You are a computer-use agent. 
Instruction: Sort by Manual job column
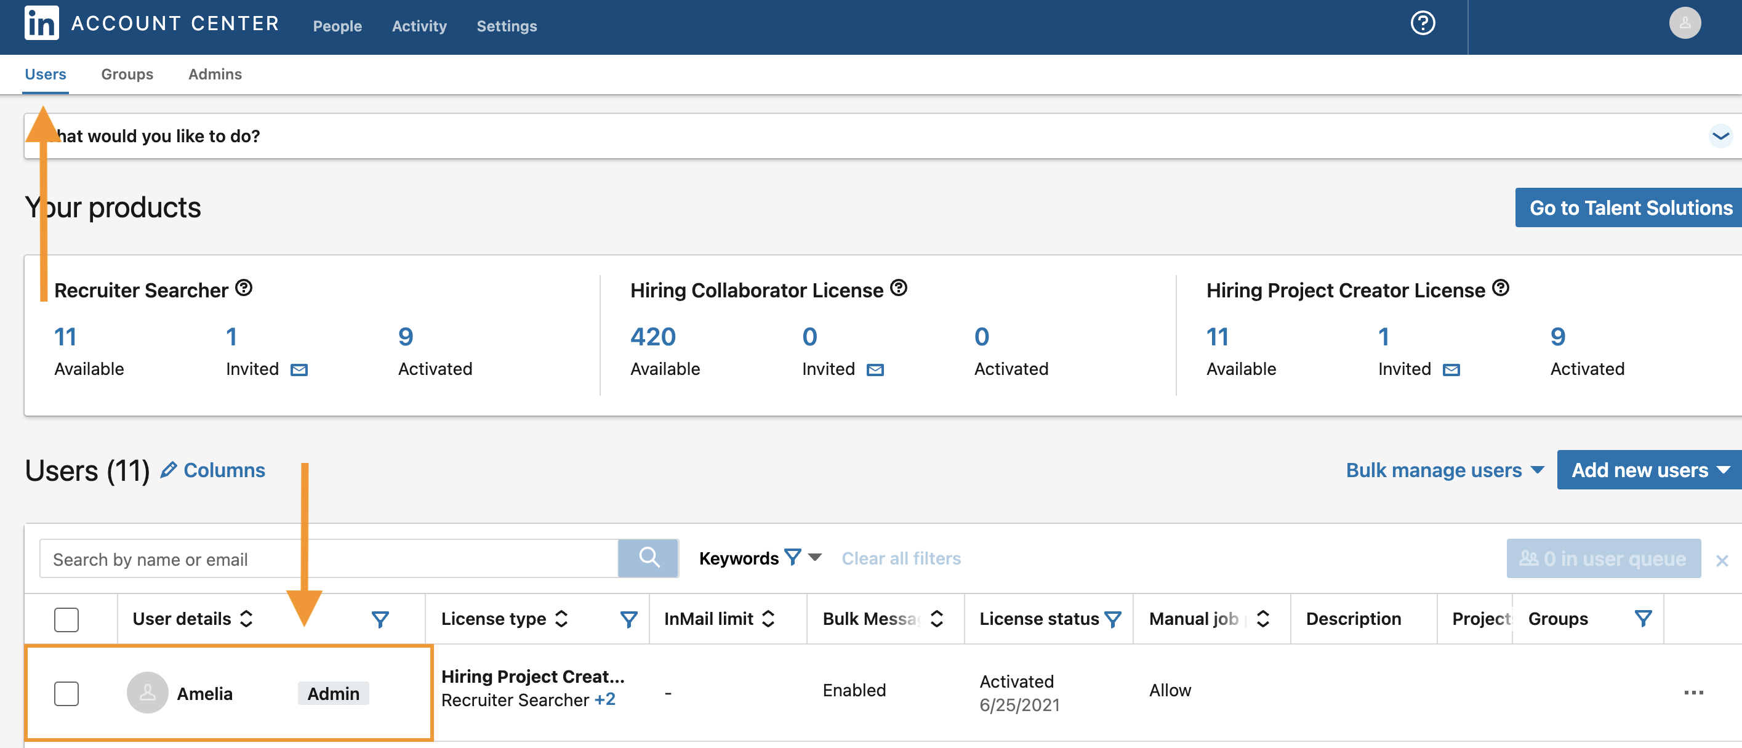[1262, 619]
